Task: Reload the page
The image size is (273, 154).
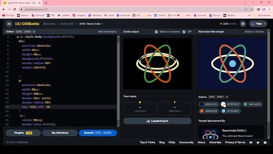Action: click(x=15, y=9)
